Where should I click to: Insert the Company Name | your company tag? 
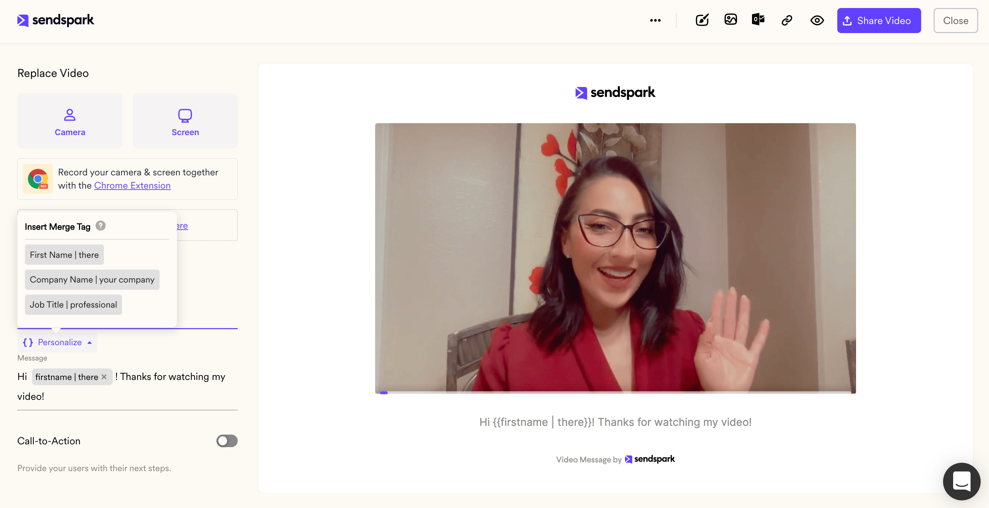[x=92, y=279]
